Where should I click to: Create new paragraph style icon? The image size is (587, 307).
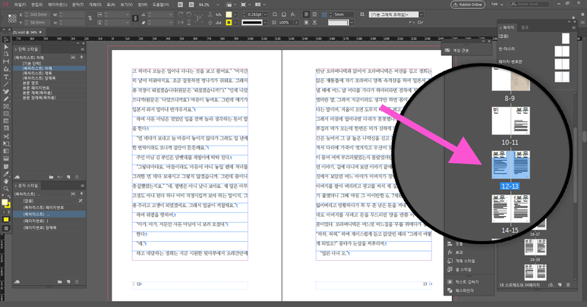pos(68,177)
